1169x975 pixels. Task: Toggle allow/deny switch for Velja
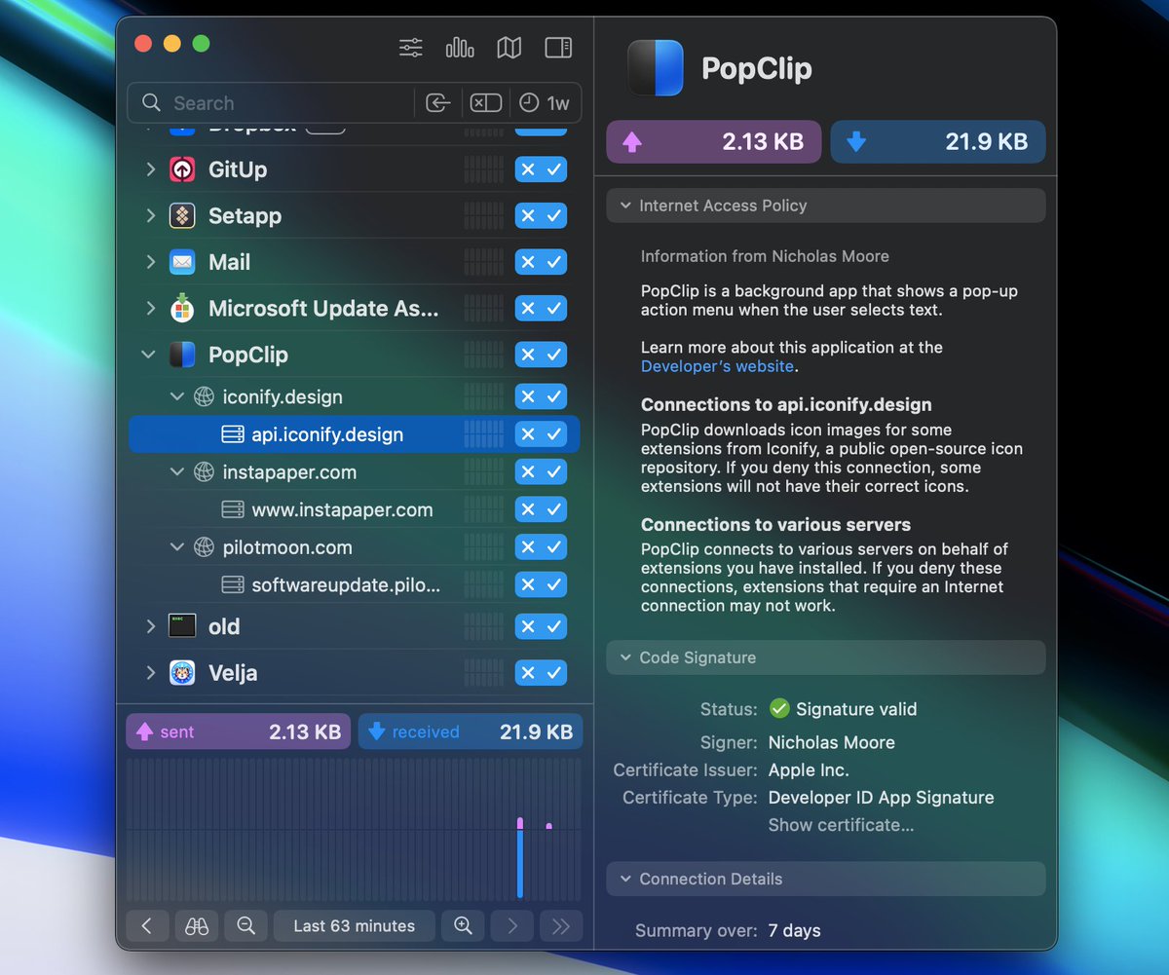click(x=541, y=672)
